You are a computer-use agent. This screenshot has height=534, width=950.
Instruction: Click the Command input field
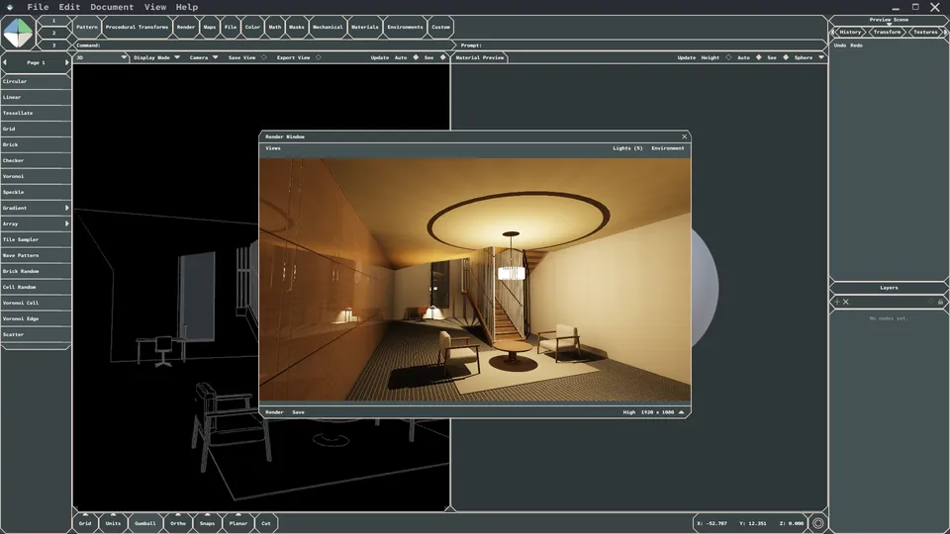point(263,45)
